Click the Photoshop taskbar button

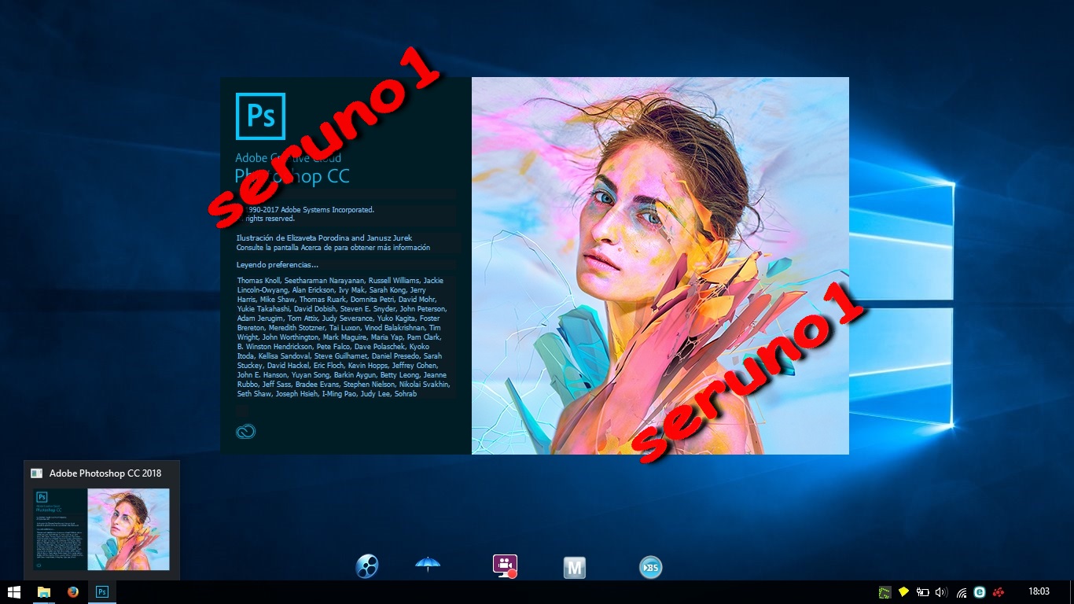click(x=102, y=592)
